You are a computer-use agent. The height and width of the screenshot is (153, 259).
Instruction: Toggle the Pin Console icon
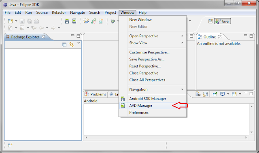click(x=215, y=94)
